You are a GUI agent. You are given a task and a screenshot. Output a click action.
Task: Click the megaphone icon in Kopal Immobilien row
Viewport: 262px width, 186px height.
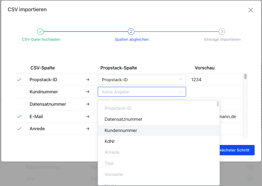(x=250, y=167)
